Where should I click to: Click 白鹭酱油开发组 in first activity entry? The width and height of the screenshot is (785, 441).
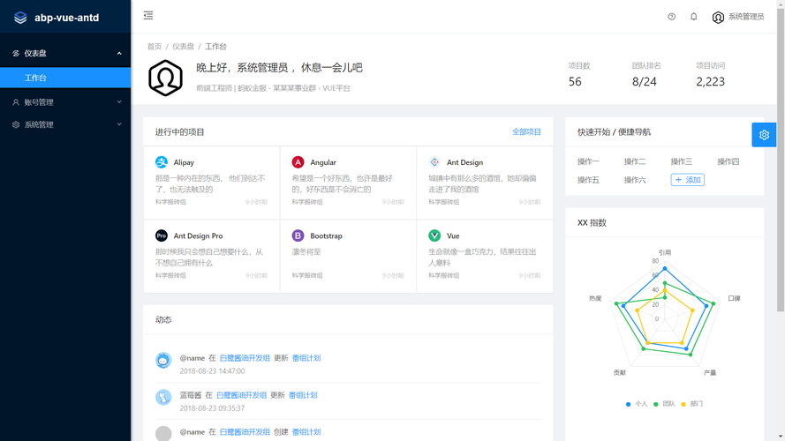click(245, 358)
